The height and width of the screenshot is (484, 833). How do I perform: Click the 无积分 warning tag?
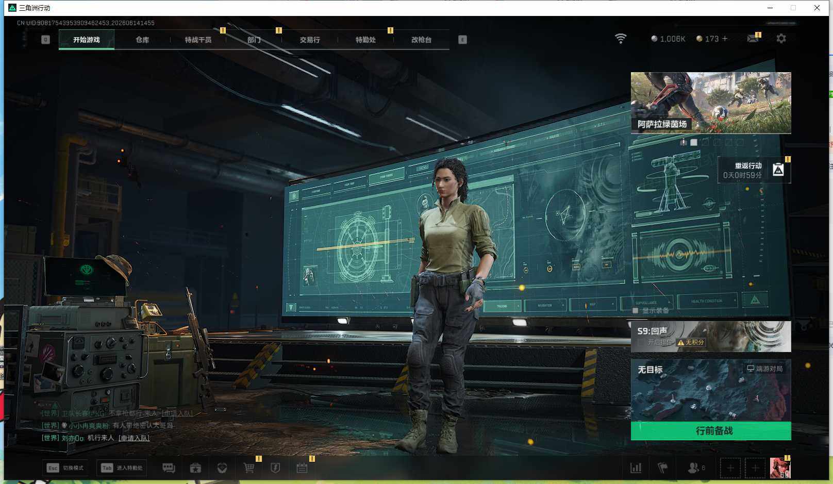point(691,342)
